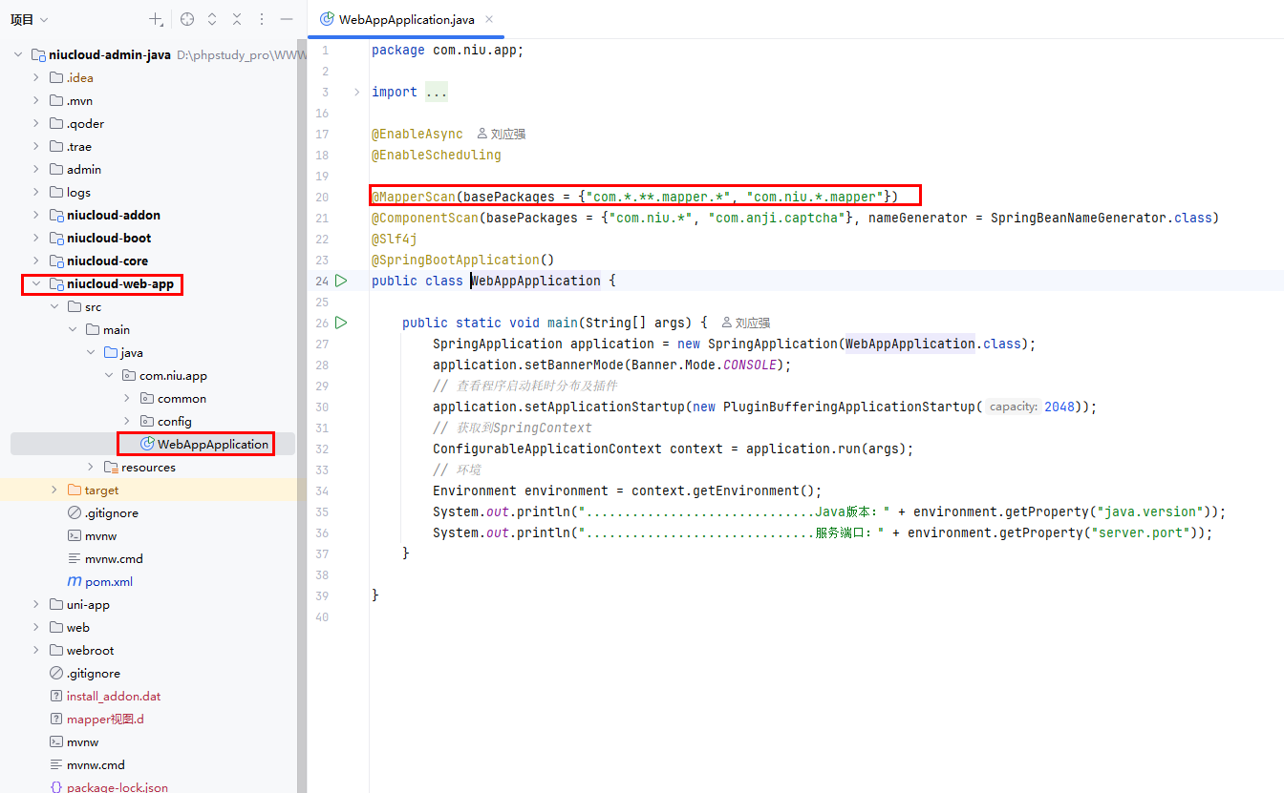Click the collapsed import ellipsis

coord(436,93)
